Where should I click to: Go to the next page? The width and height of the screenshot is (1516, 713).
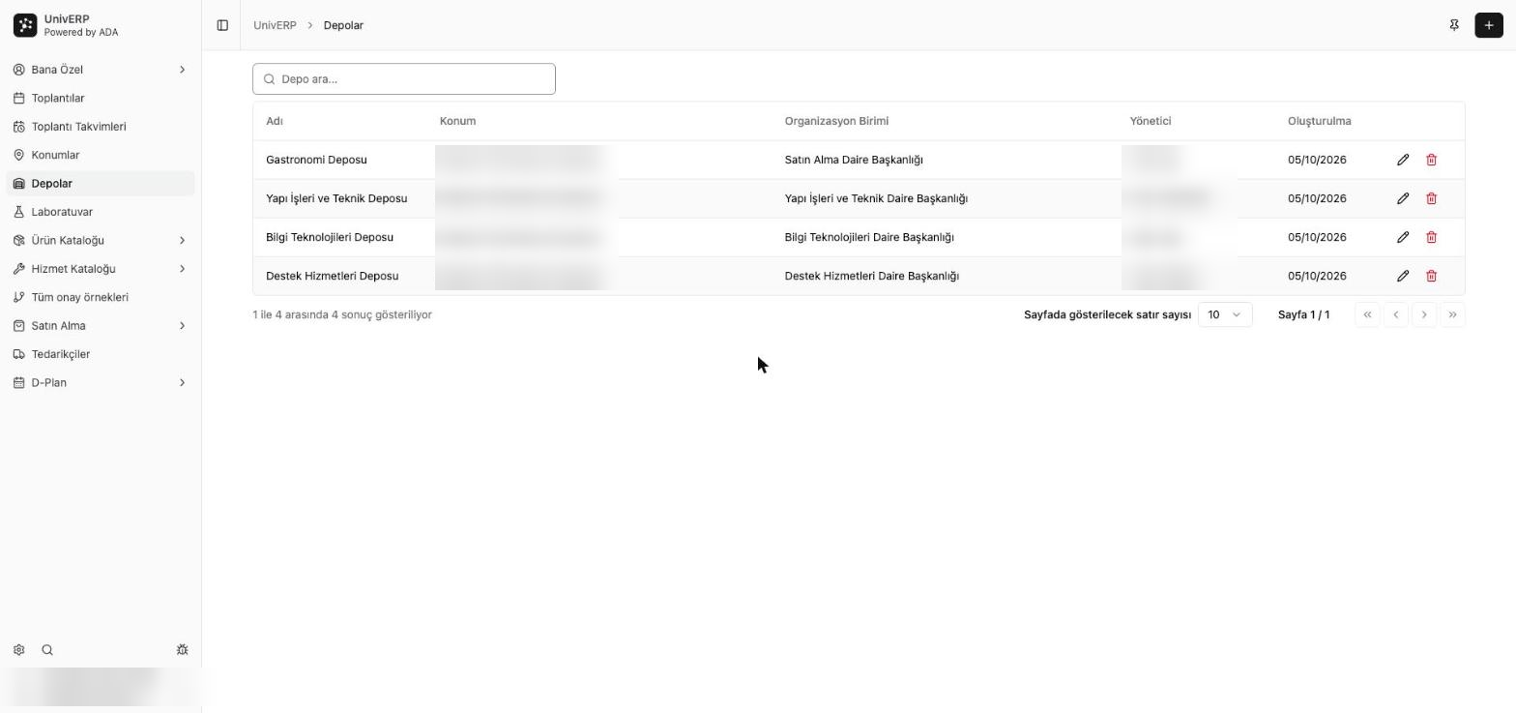point(1424,314)
